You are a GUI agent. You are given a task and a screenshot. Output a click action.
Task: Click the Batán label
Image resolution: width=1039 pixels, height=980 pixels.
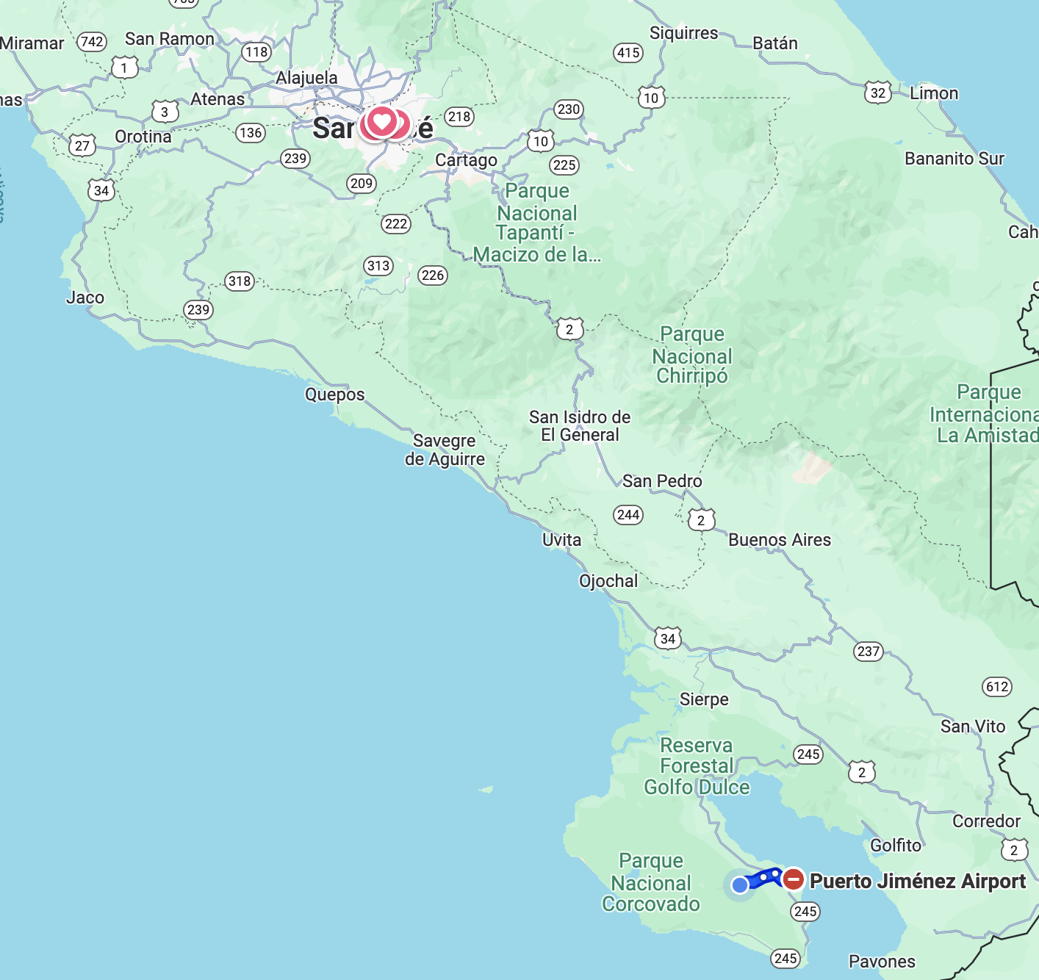point(775,43)
